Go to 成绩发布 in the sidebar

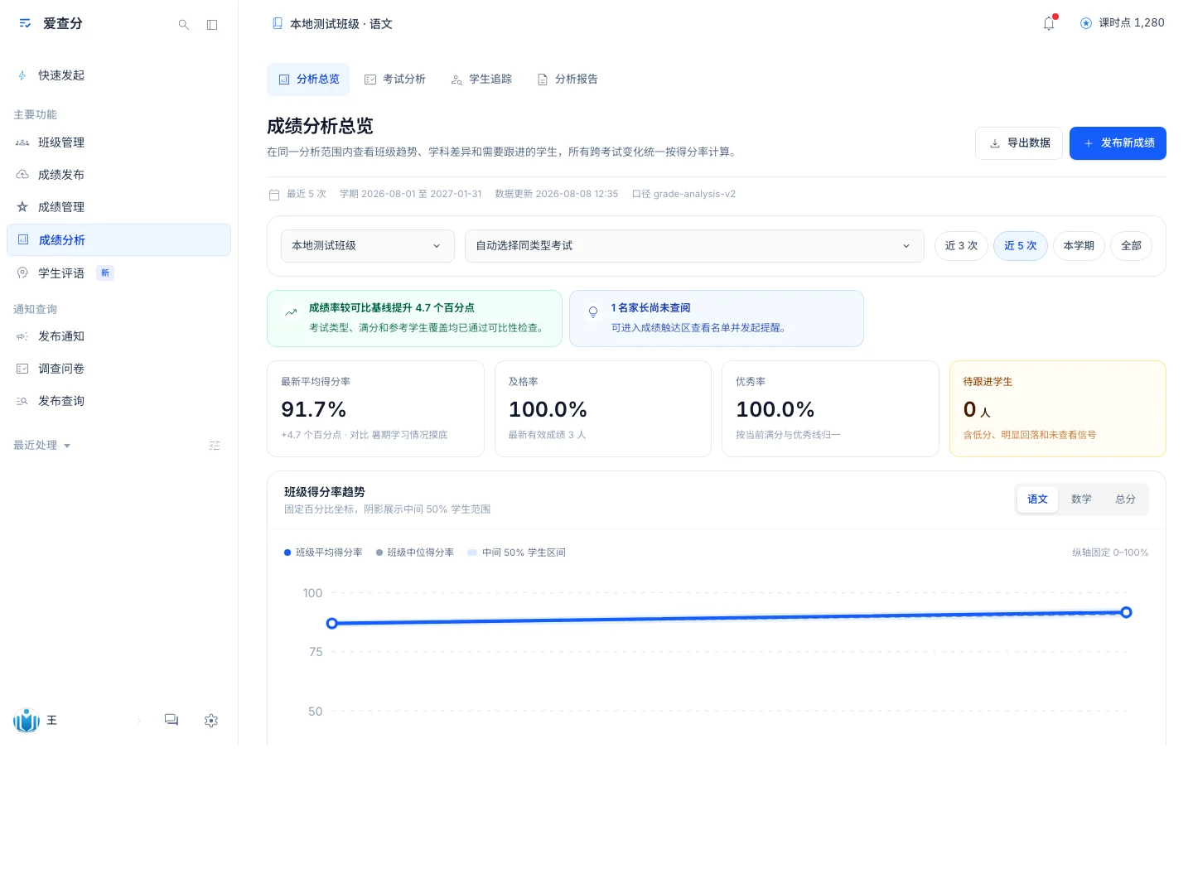point(118,175)
